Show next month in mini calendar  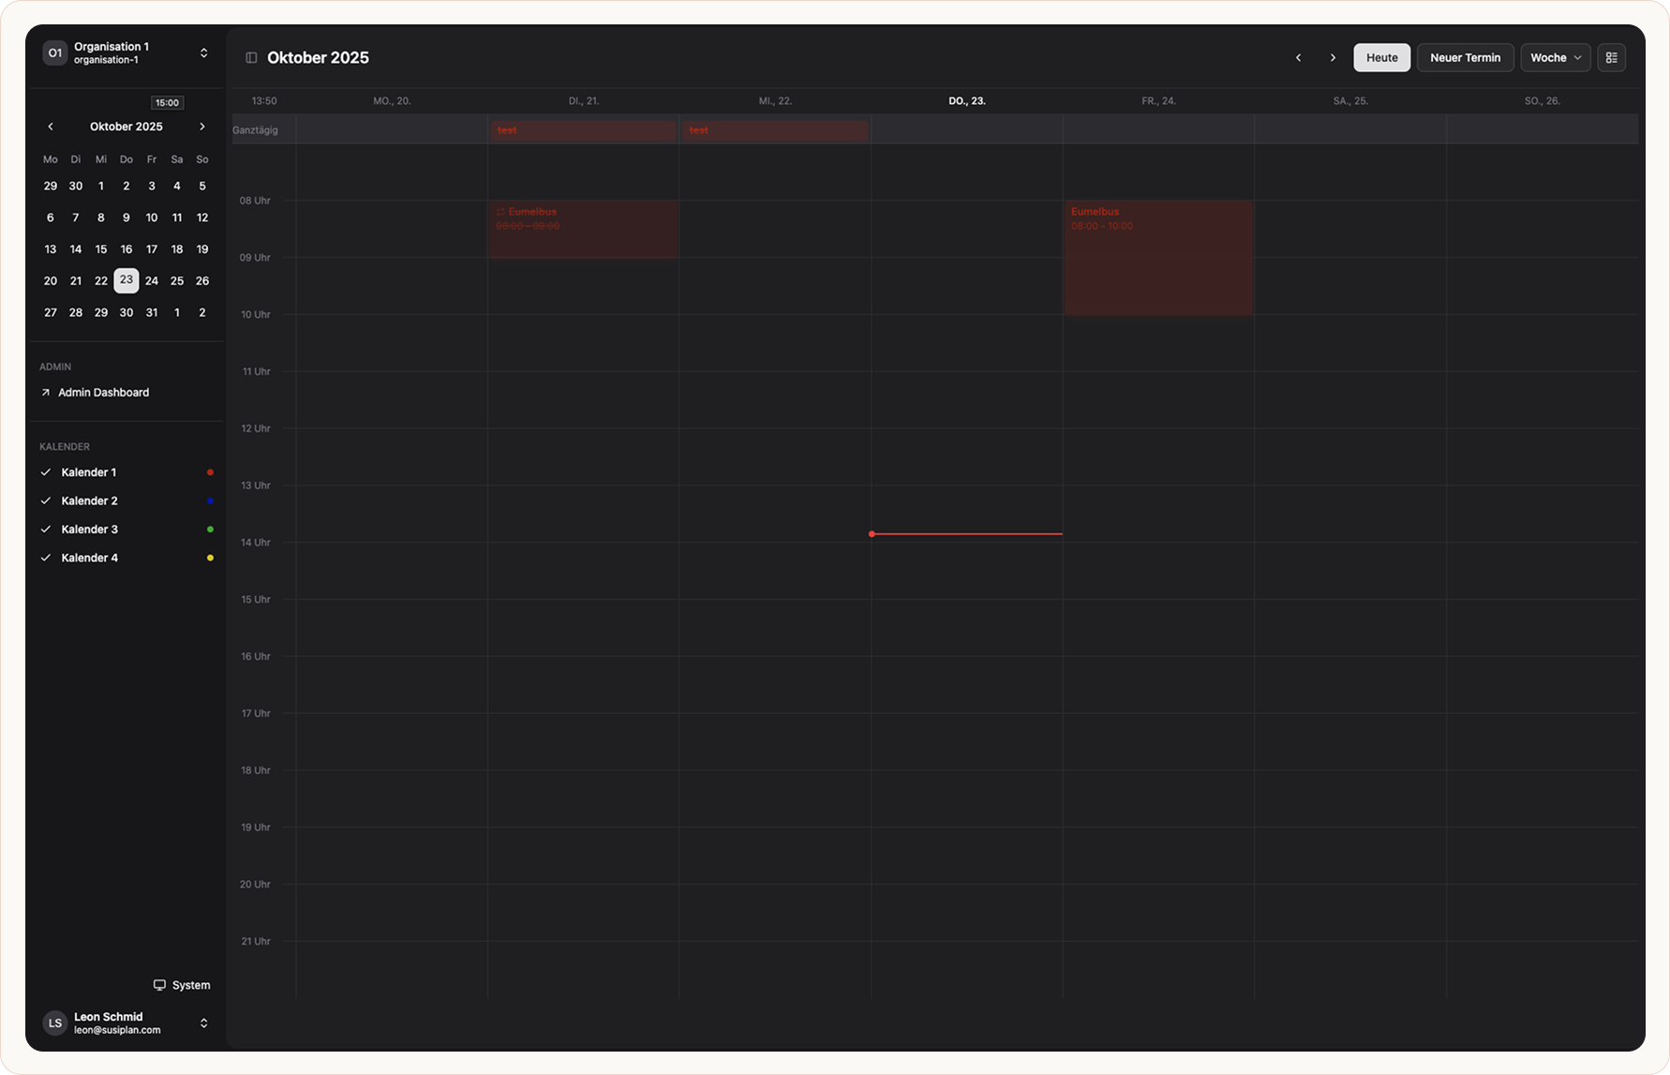pyautogui.click(x=201, y=127)
